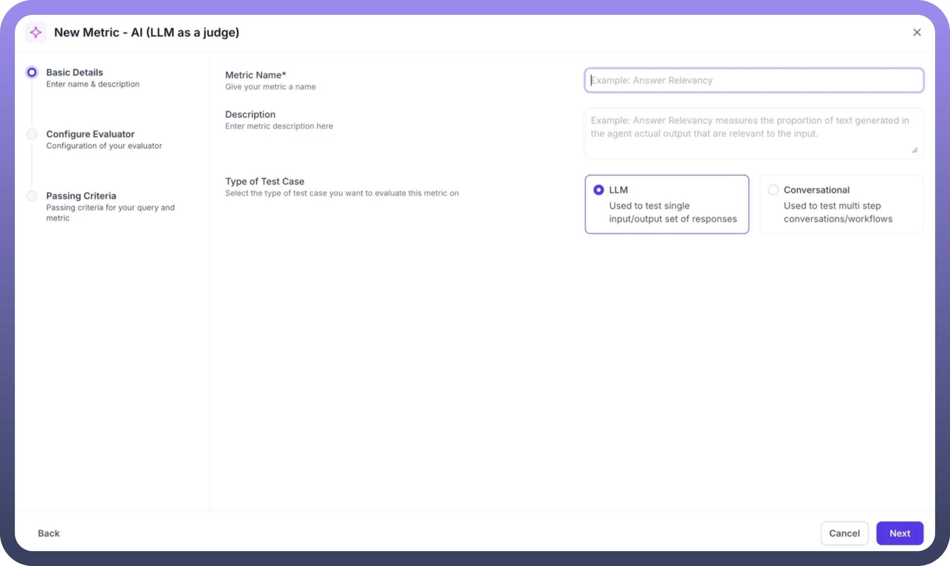Click the Metric Name label
The image size is (950, 566).
[x=255, y=75]
